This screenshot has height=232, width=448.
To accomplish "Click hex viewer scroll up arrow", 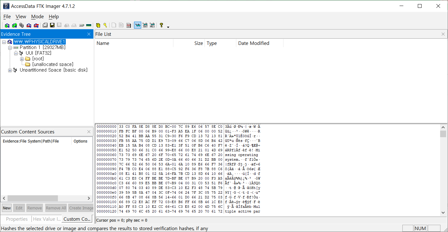I will [443, 127].
